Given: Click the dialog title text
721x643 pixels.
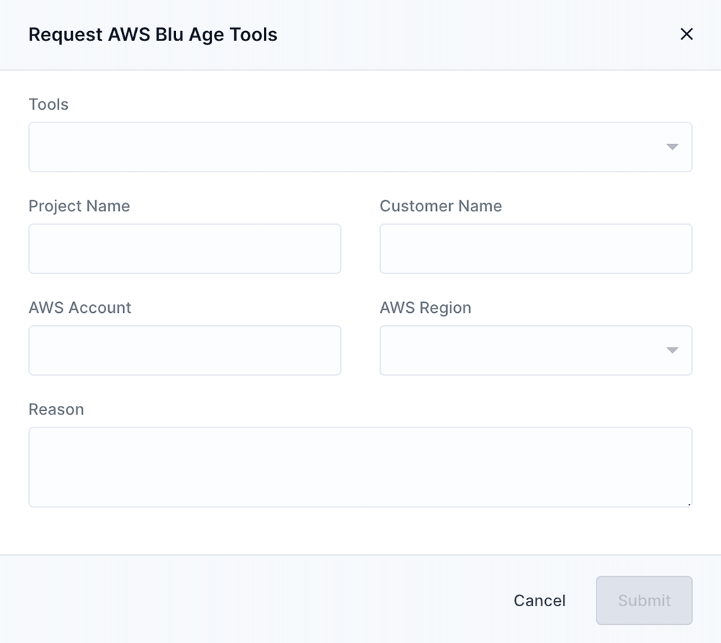Looking at the screenshot, I should 153,35.
